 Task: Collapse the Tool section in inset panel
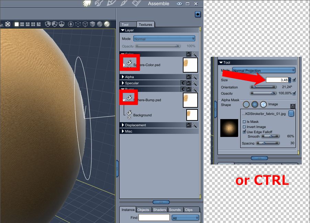[221, 62]
